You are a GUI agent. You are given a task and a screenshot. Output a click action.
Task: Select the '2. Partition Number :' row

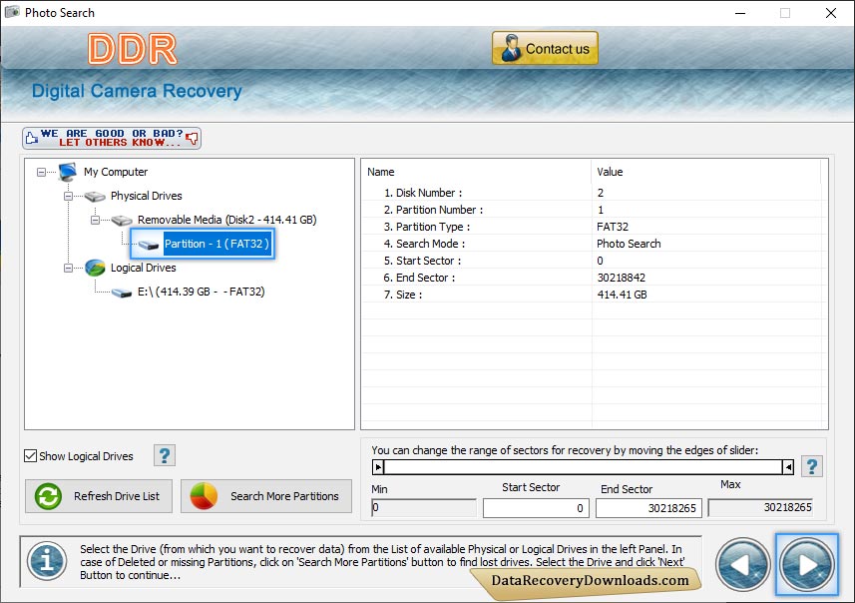pos(594,210)
